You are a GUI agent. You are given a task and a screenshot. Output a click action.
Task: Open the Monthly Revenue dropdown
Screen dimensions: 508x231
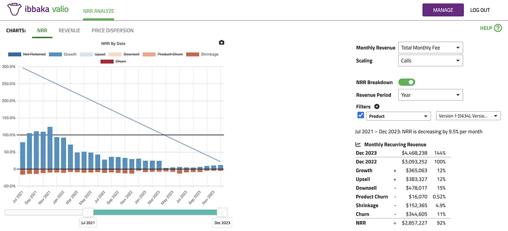click(x=430, y=48)
